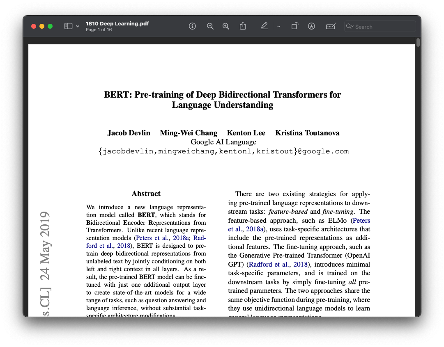Expand the sidebar view options chevron
Image resolution: width=444 pixels, height=347 pixels.
click(78, 26)
